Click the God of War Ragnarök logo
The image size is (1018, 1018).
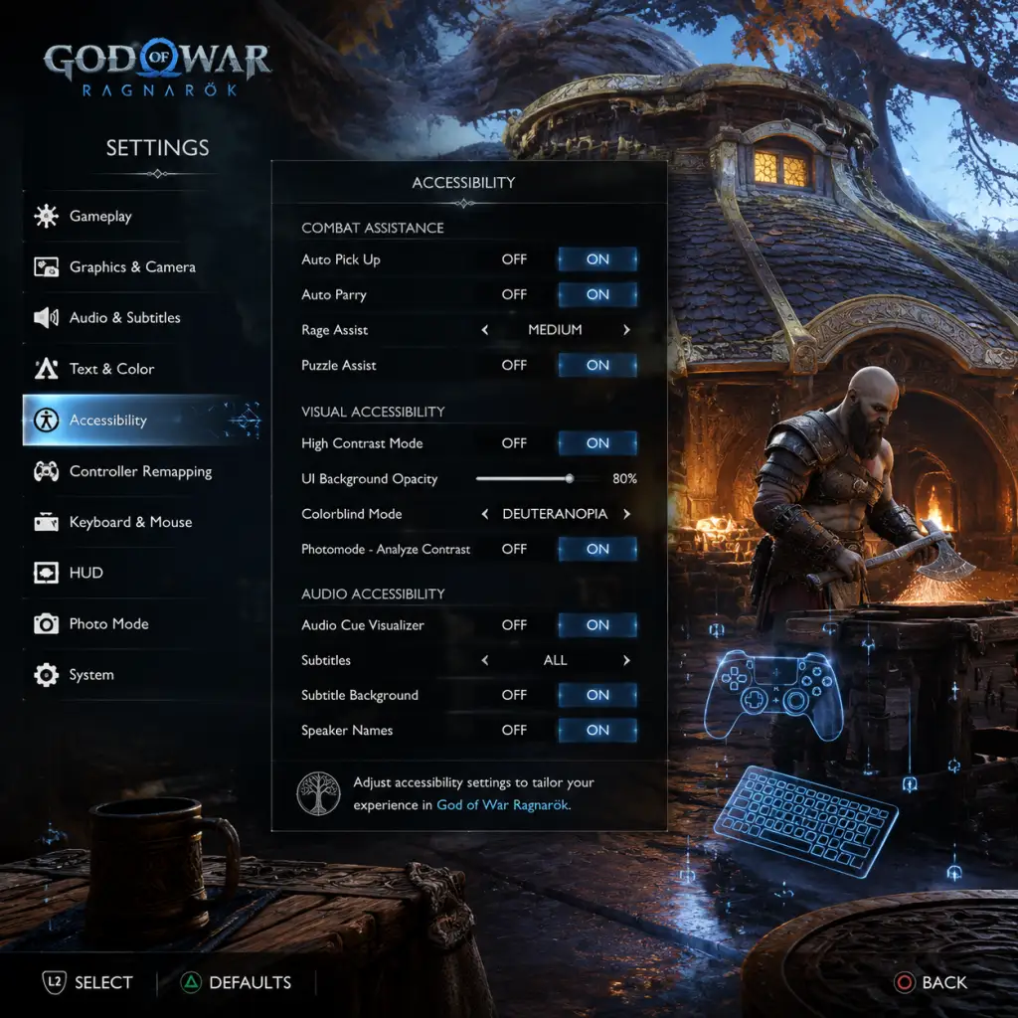[x=158, y=69]
